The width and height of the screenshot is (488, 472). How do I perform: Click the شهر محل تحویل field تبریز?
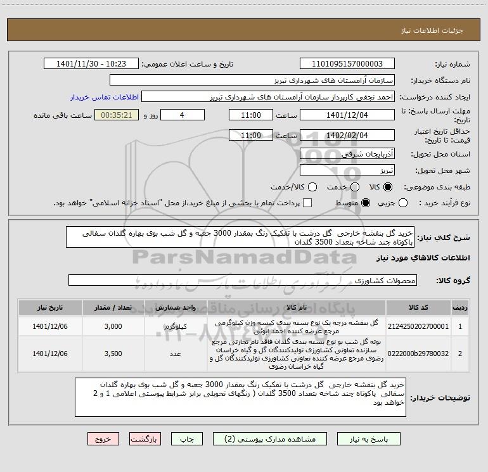tap(347, 170)
